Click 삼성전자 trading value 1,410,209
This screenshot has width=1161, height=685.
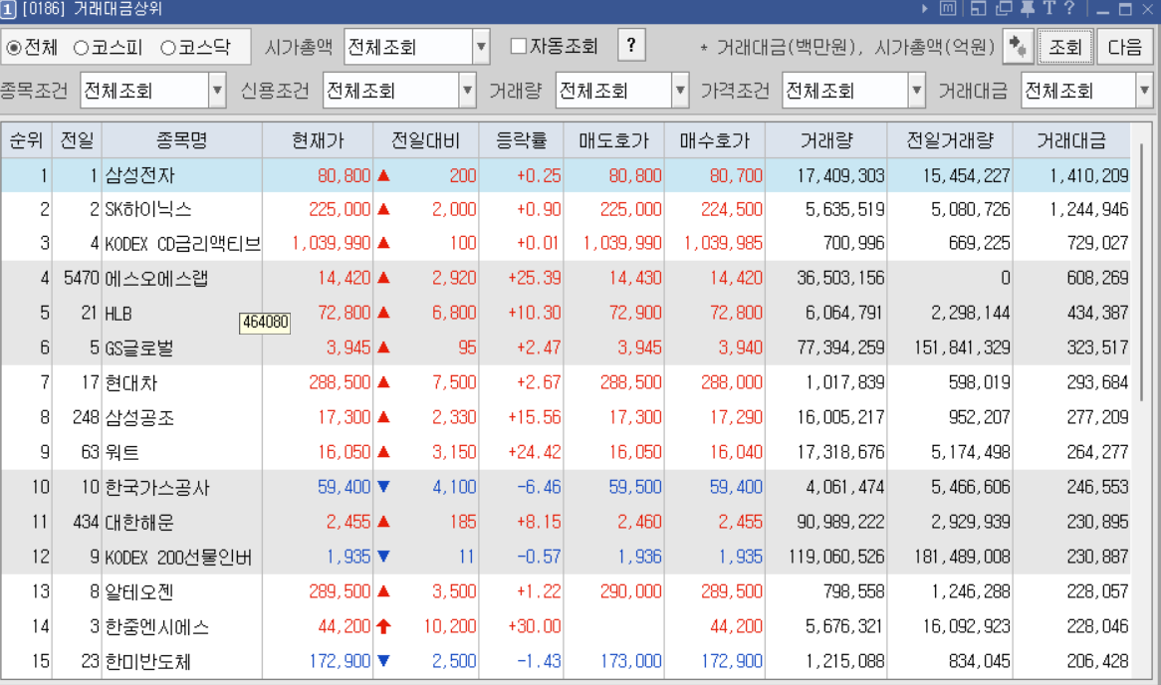click(x=1089, y=175)
